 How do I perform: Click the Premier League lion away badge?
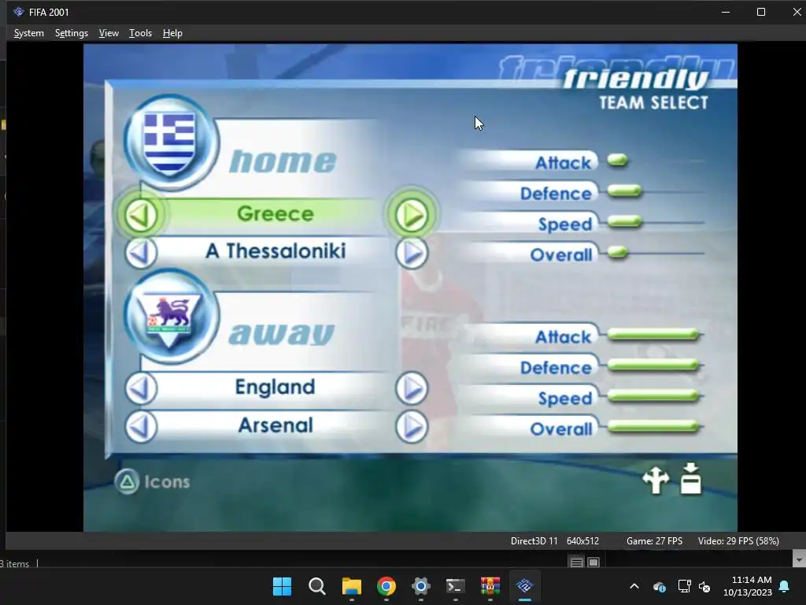click(170, 317)
